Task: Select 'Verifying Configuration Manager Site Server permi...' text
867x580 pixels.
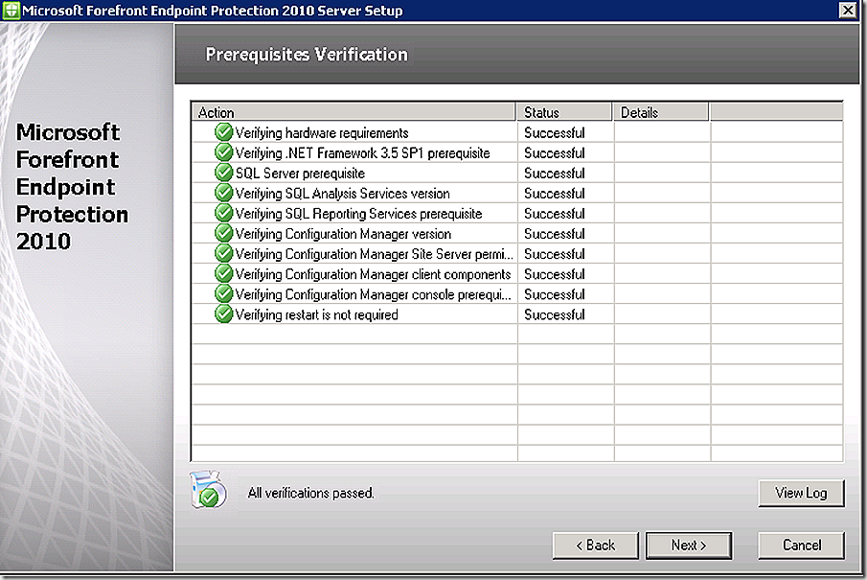Action: click(375, 255)
